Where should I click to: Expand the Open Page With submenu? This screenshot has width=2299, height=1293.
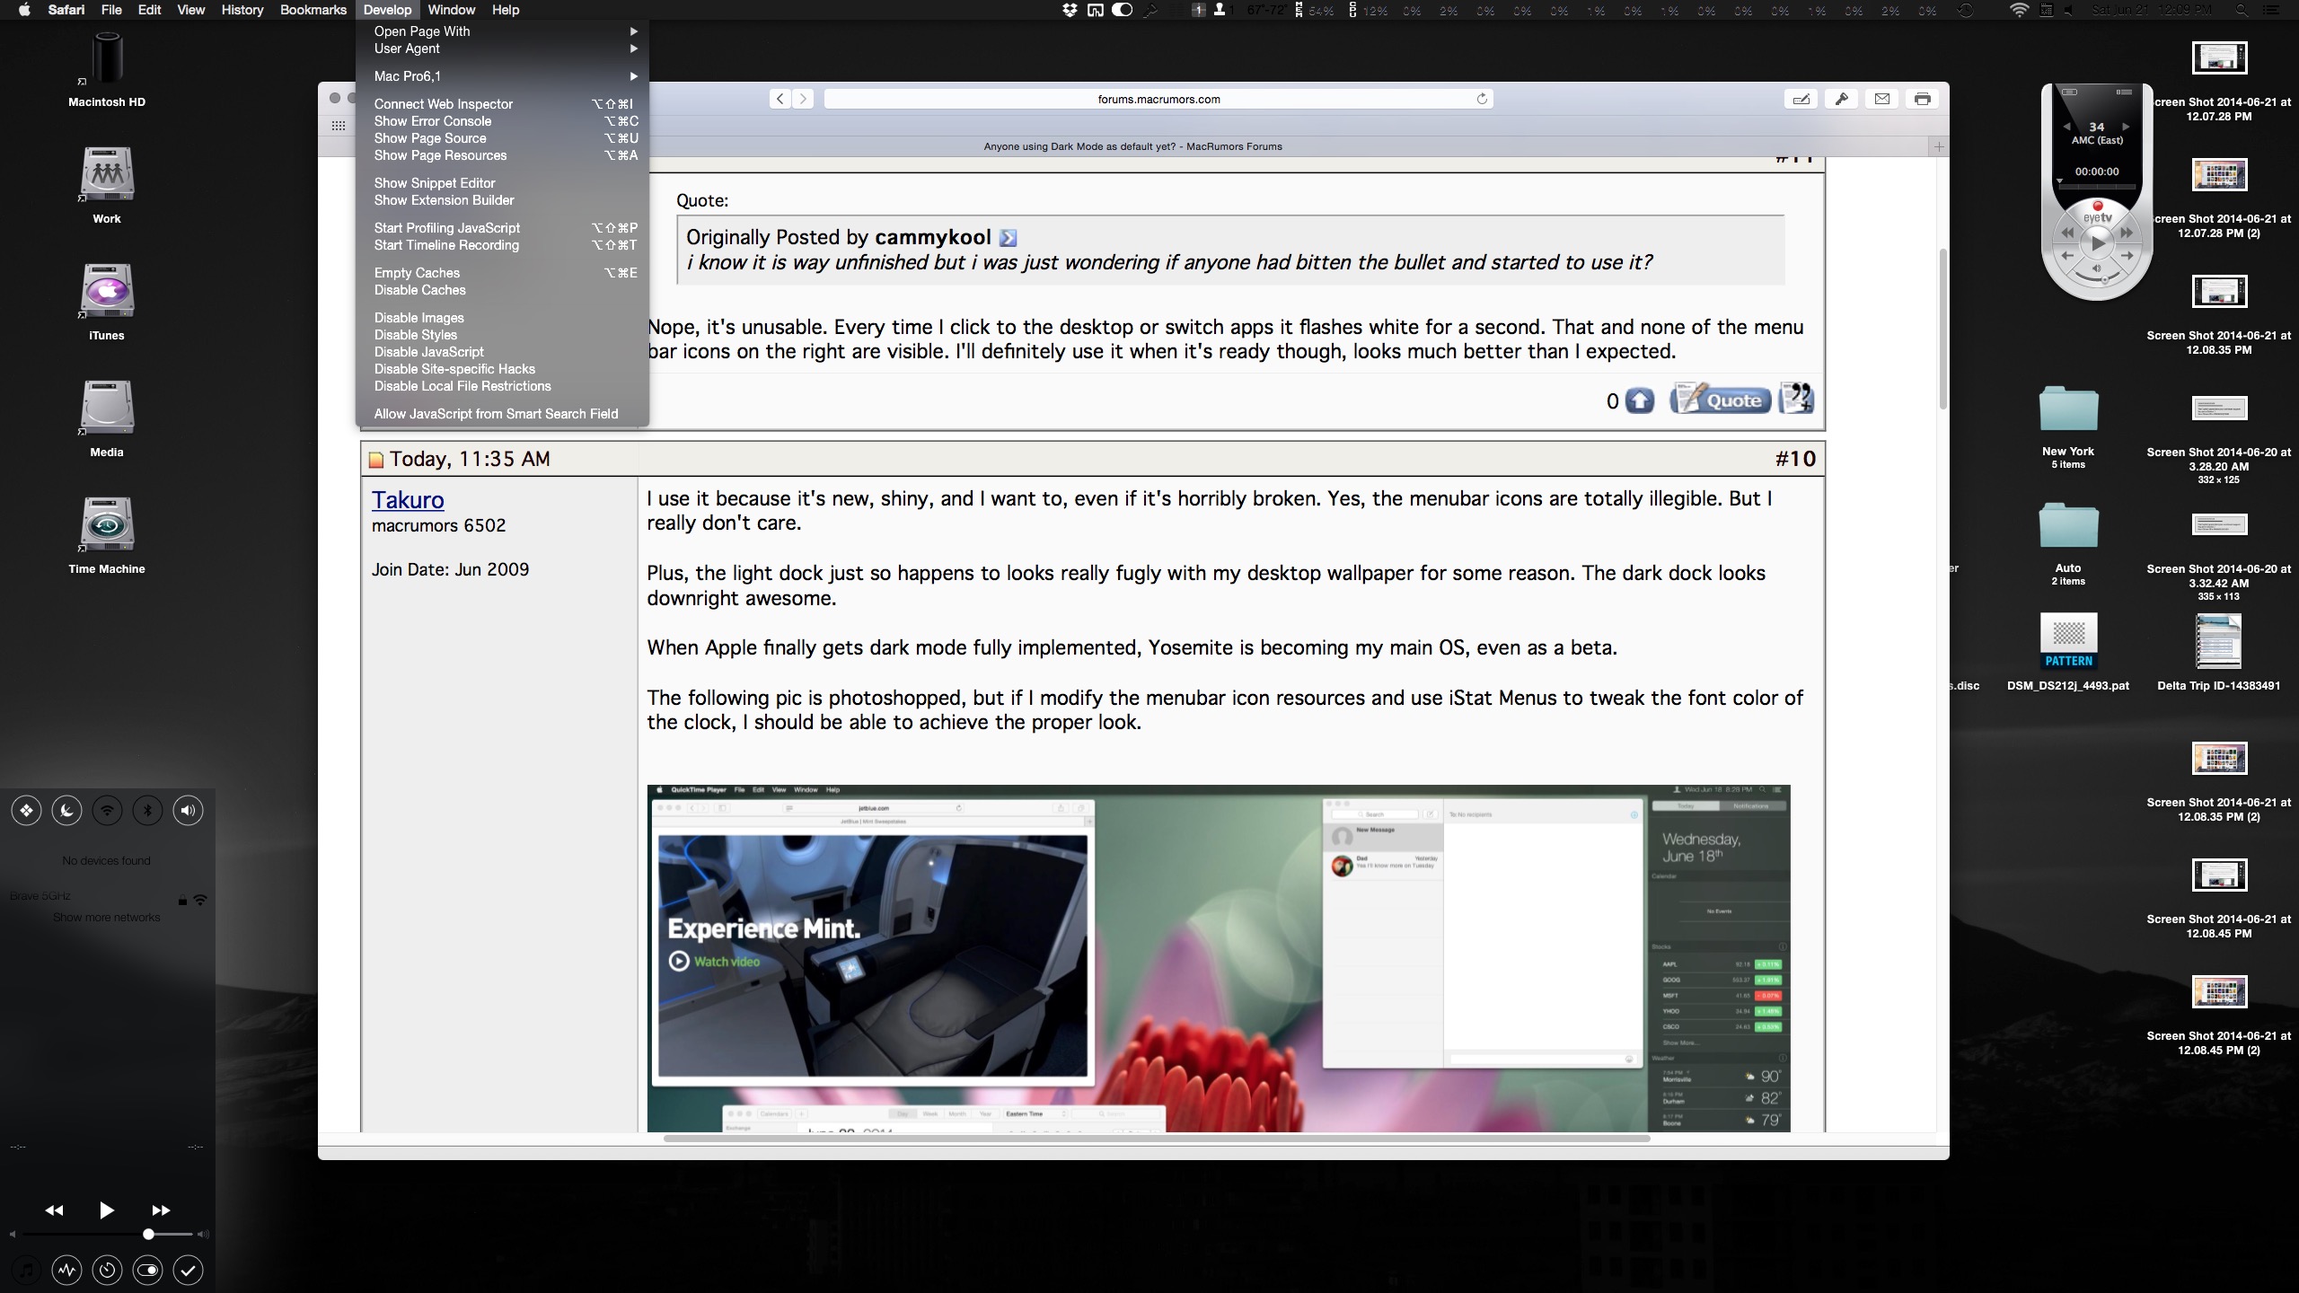pos(502,31)
